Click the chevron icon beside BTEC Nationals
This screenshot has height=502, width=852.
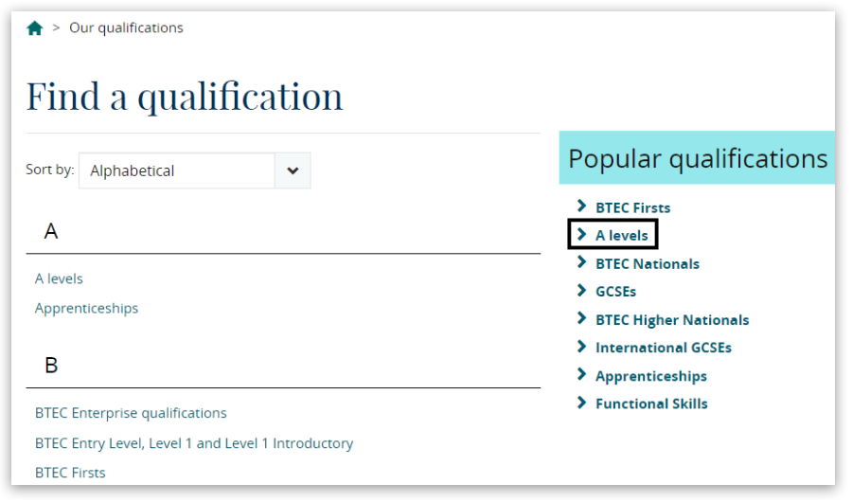(x=581, y=262)
